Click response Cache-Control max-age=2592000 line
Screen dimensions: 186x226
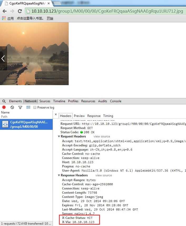(x=87, y=184)
